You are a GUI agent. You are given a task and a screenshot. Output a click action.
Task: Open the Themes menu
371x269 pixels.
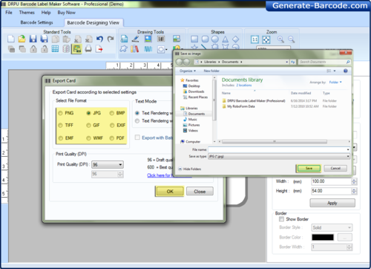coord(27,13)
